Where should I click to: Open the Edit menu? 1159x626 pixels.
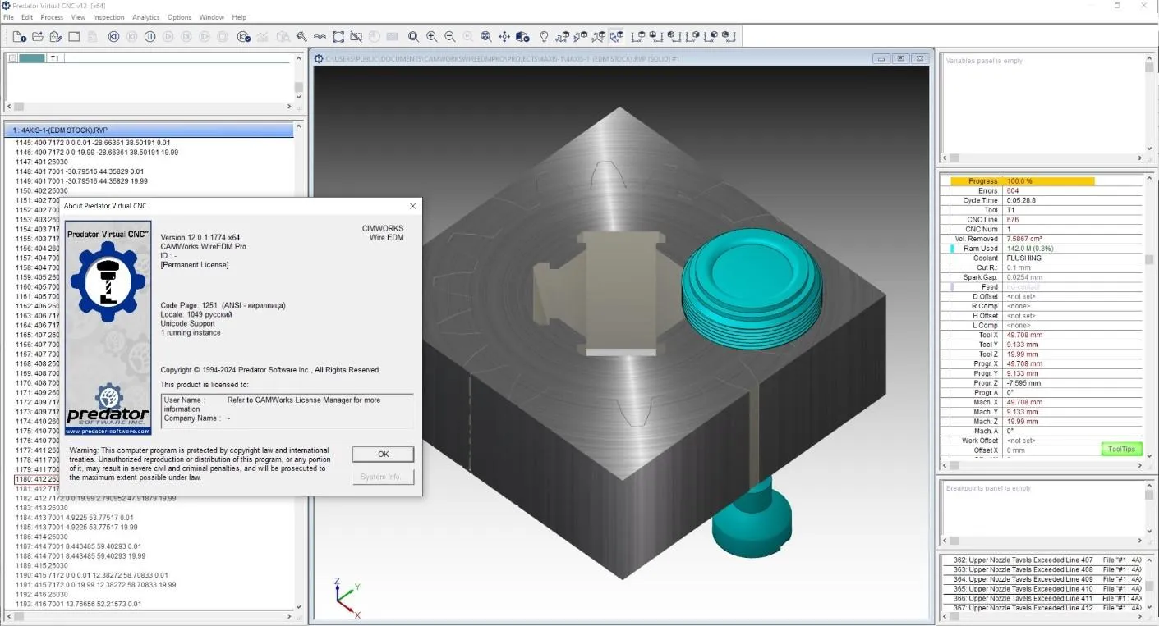27,17
